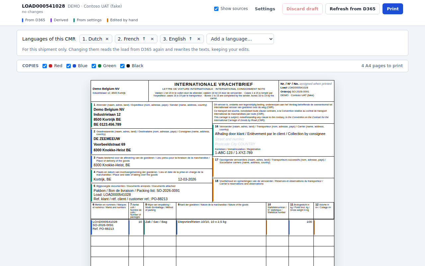The width and height of the screenshot is (425, 266).
Task: Uncheck the Green copy checkbox
Action: [94, 66]
